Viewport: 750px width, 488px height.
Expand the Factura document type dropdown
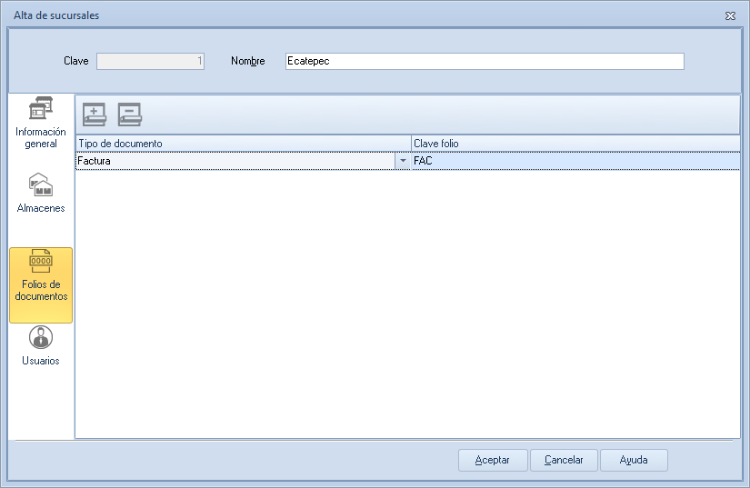(403, 161)
